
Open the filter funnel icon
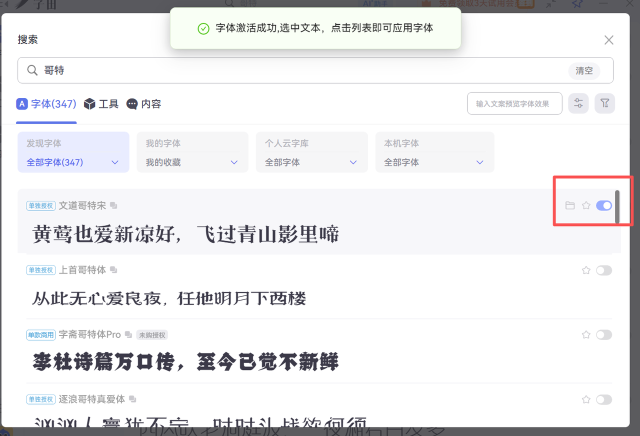[x=604, y=103]
